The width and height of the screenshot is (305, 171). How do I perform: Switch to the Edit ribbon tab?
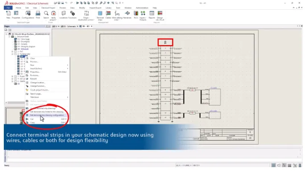pos(27,8)
